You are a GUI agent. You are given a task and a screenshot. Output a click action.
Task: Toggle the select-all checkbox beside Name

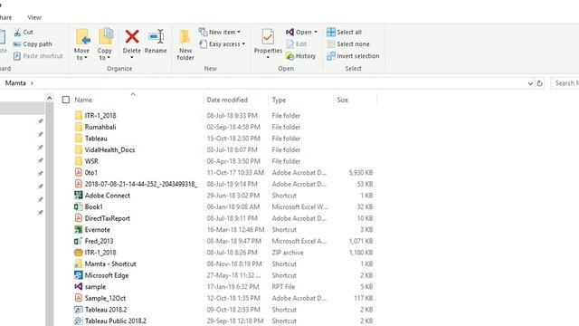tap(66, 100)
